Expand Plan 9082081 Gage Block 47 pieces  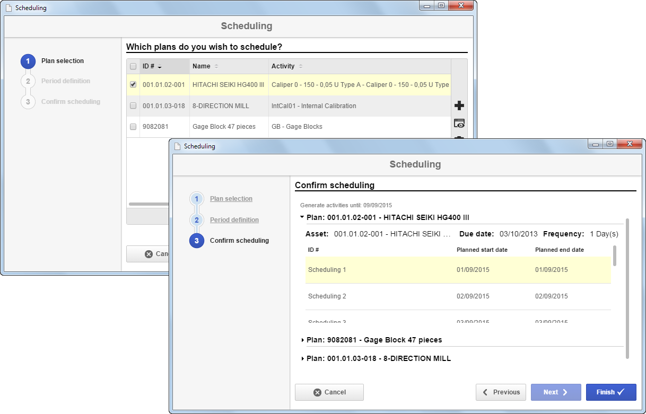click(x=302, y=340)
